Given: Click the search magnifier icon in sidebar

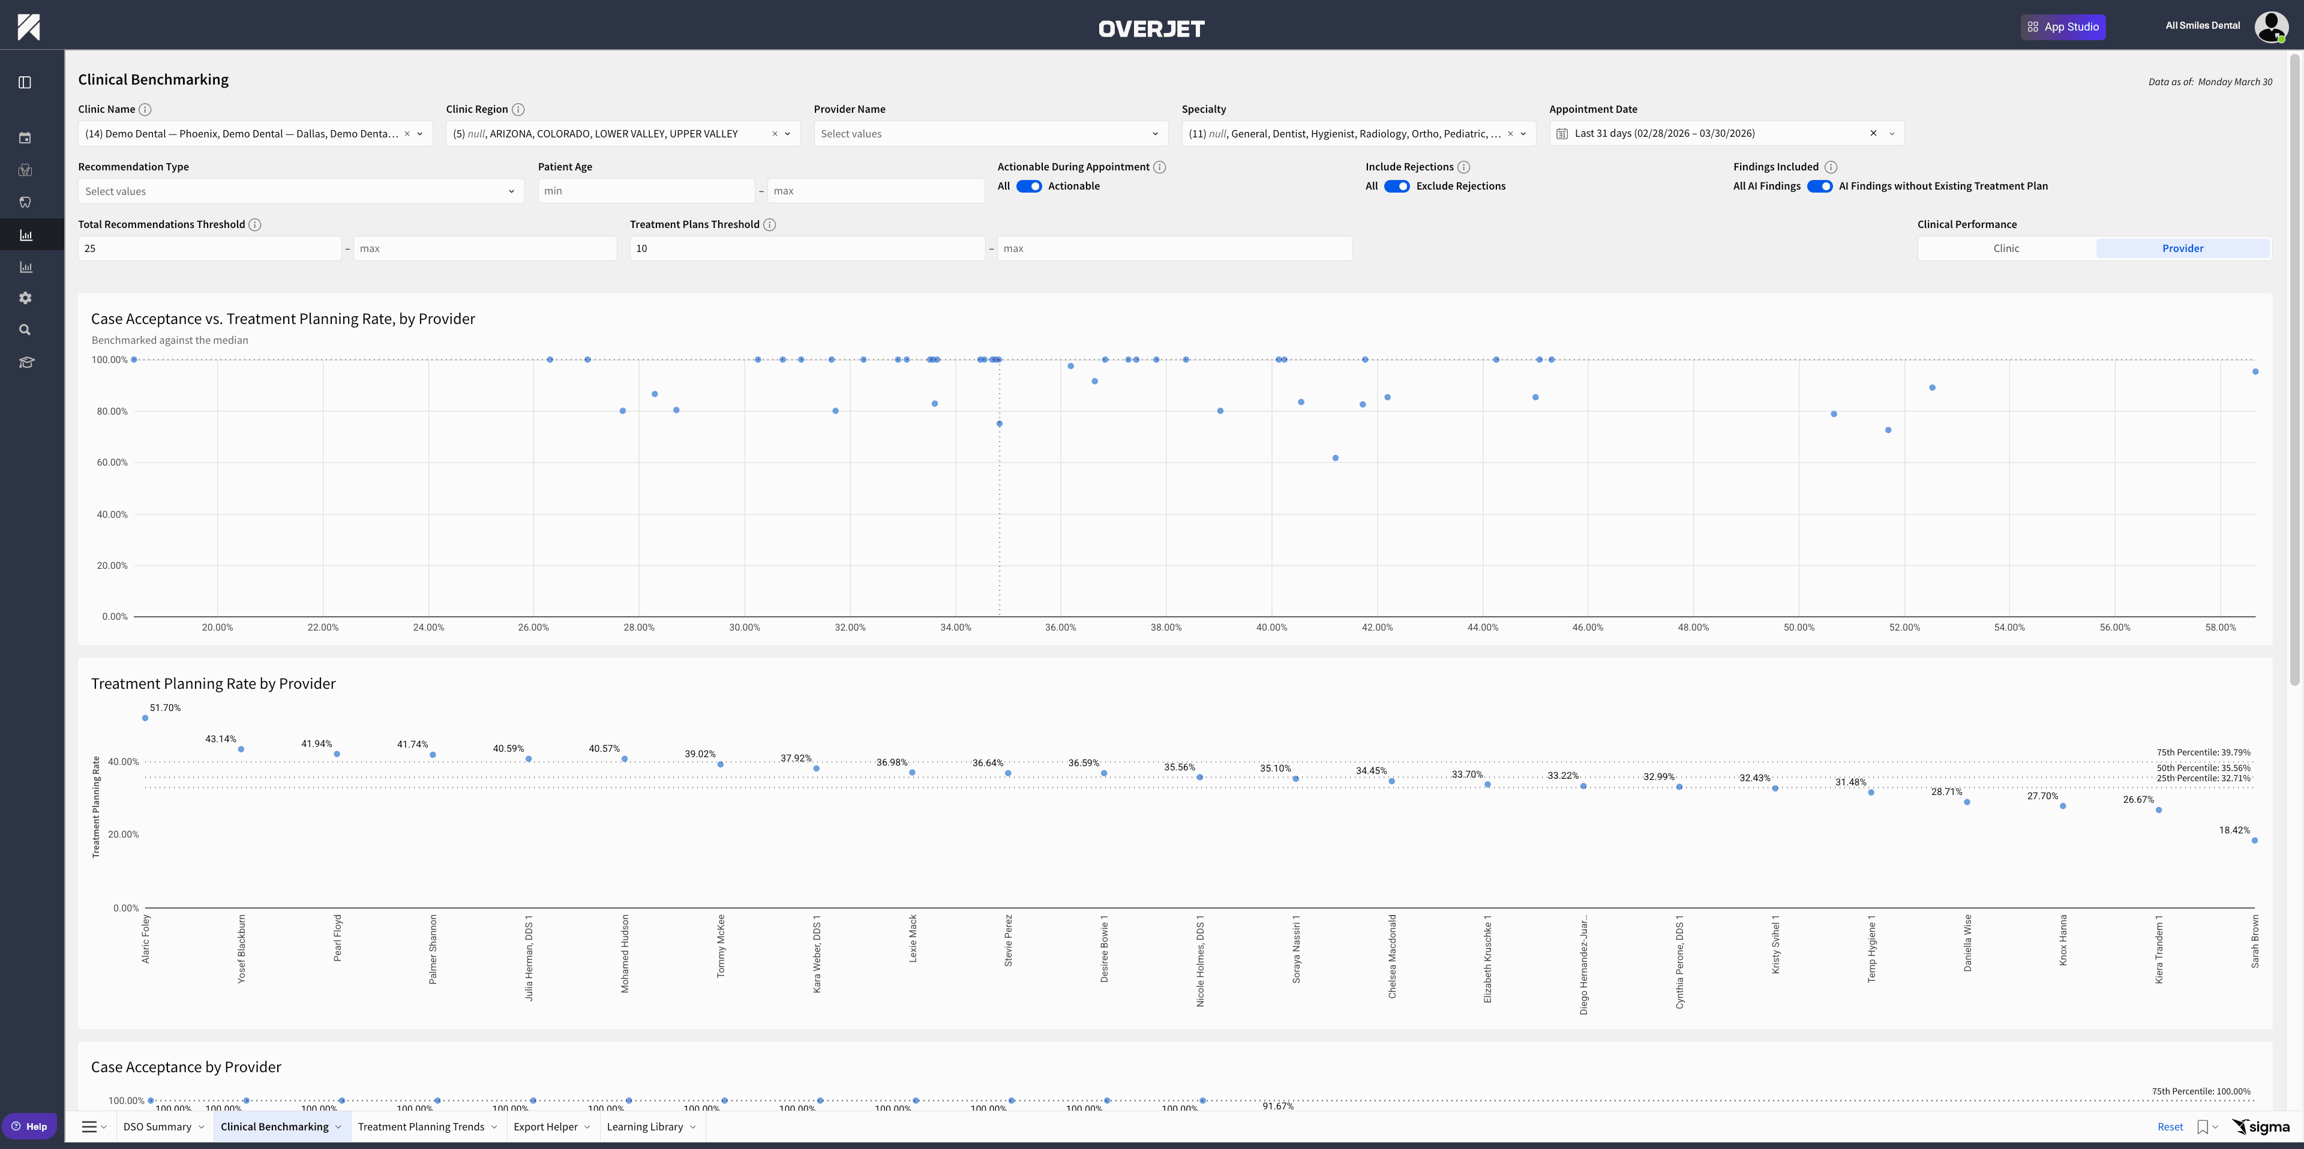Looking at the screenshot, I should [x=25, y=329].
